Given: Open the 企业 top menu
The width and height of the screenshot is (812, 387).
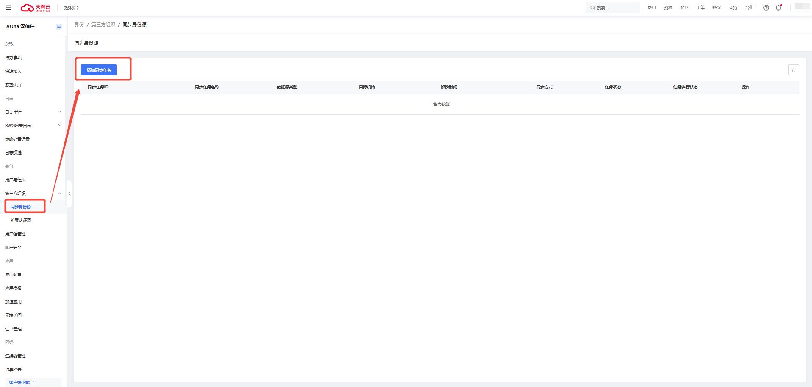Looking at the screenshot, I should click(x=684, y=8).
